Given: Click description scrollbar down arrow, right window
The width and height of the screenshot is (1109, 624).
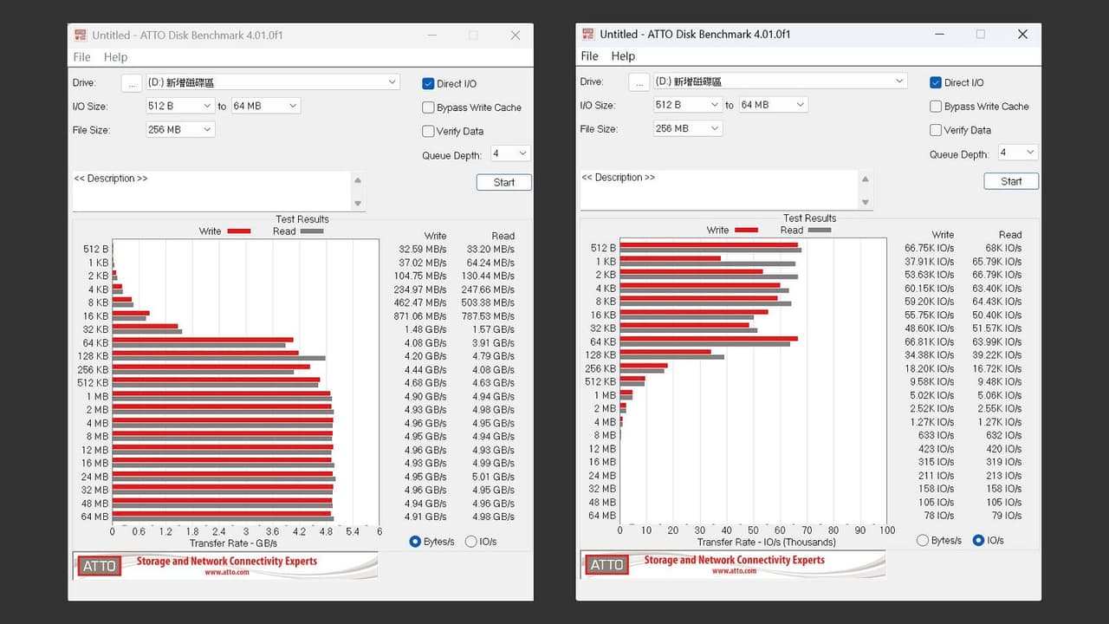Looking at the screenshot, I should click(866, 203).
